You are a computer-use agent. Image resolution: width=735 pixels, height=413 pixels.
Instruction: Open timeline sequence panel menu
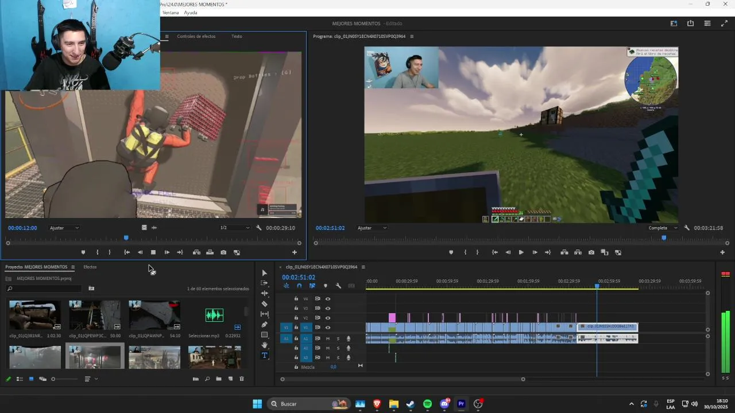click(363, 267)
